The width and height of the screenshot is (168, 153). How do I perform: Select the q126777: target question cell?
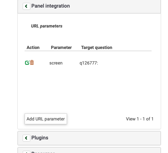click(89, 63)
